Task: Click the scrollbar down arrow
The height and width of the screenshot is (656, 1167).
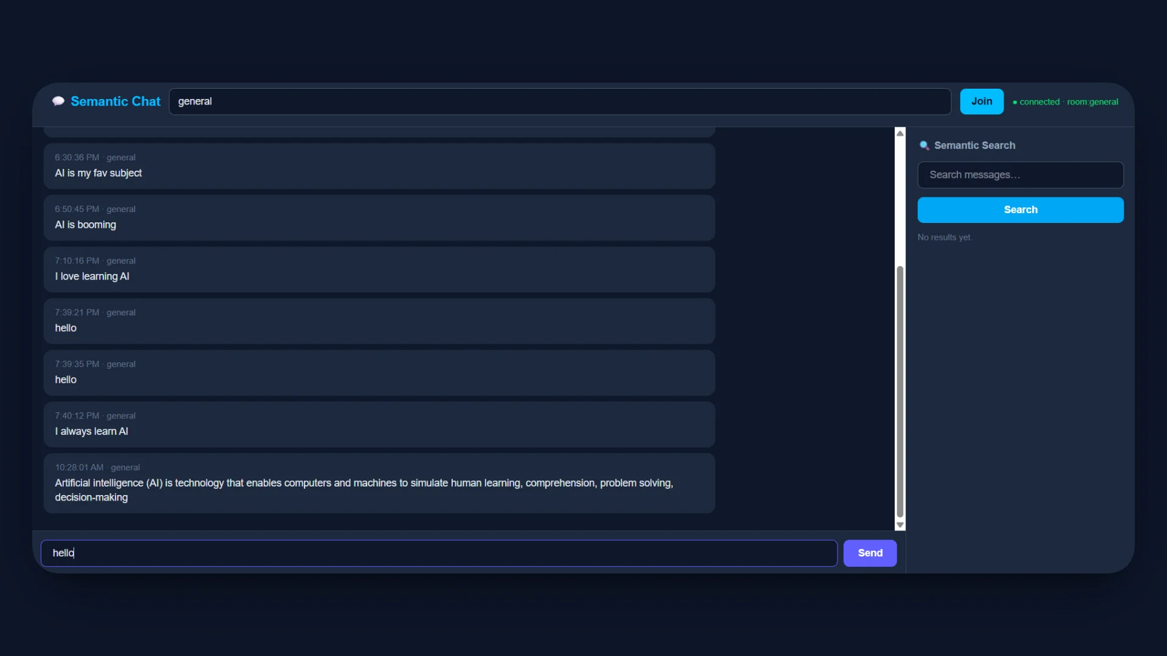Action: coord(900,525)
